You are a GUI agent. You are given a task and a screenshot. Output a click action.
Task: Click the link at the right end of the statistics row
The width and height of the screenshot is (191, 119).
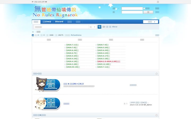tap(157, 35)
